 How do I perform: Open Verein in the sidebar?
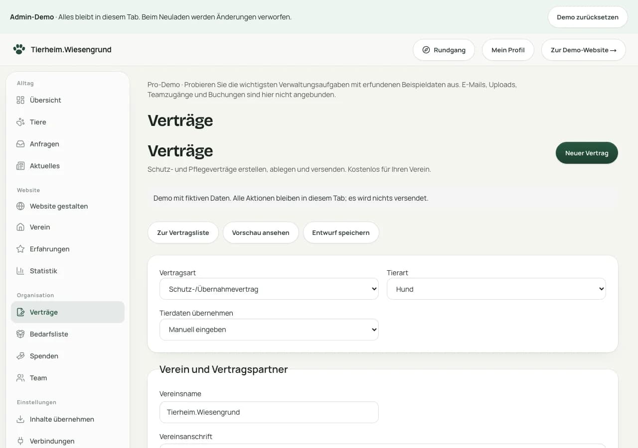click(68, 227)
